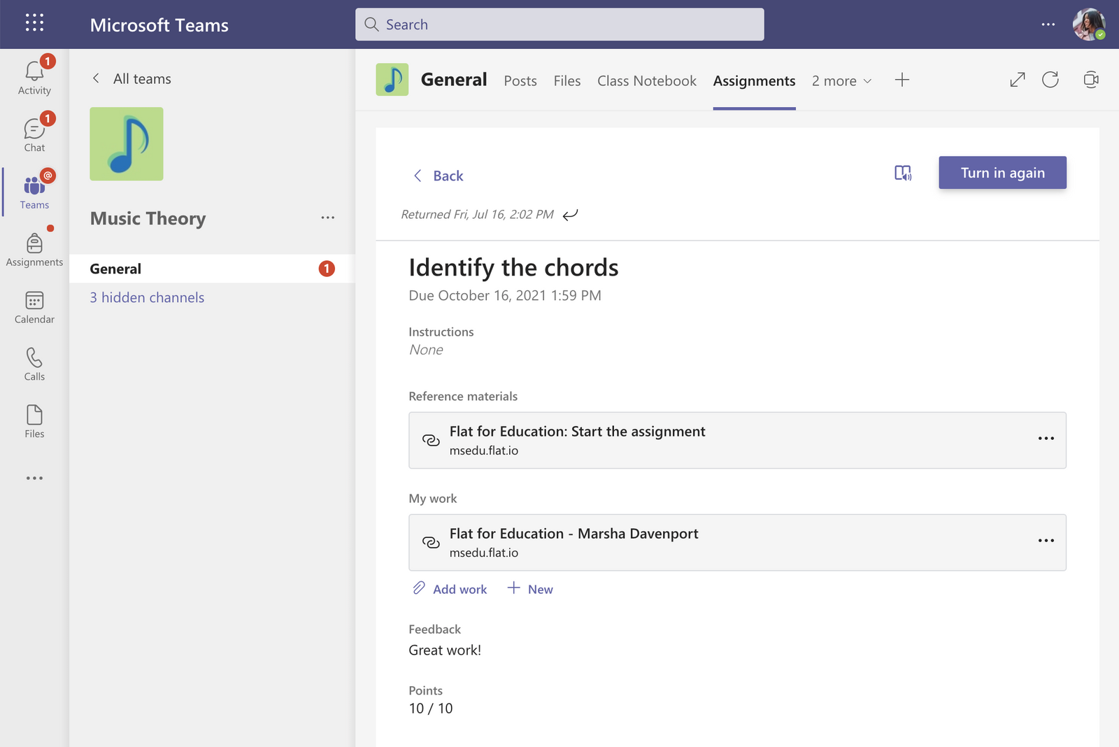Open the Activity feed
The width and height of the screenshot is (1119, 747).
coord(34,76)
